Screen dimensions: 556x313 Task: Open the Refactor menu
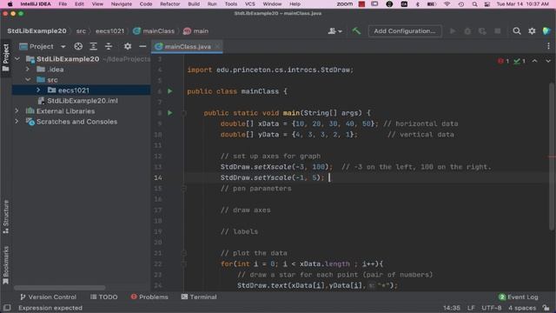170,3
